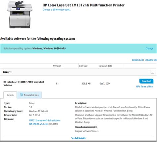Change the selected operating system

point(149,49)
